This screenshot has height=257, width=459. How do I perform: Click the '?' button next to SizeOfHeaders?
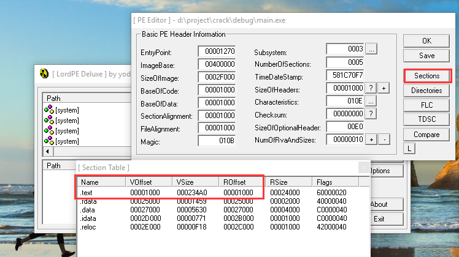371,88
